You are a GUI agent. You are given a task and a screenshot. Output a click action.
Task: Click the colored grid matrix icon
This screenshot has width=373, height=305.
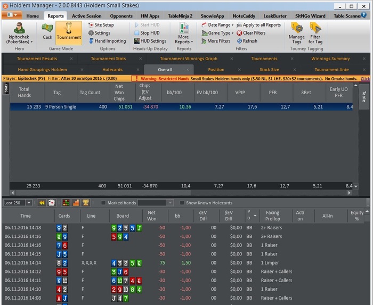point(66,203)
